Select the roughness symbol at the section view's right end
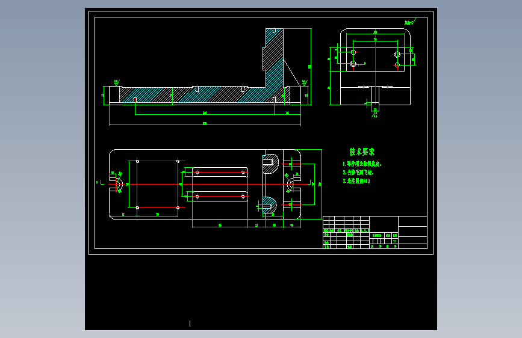Viewport: 522px width, 338px height. pos(305,82)
